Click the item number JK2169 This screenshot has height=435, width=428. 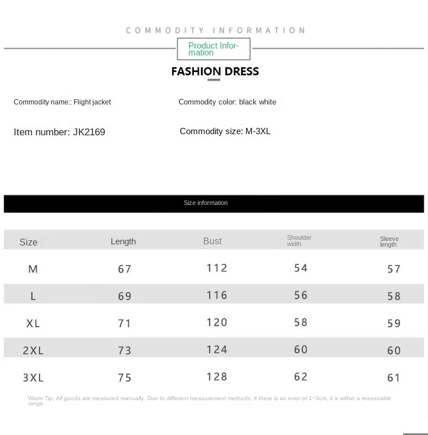(89, 132)
